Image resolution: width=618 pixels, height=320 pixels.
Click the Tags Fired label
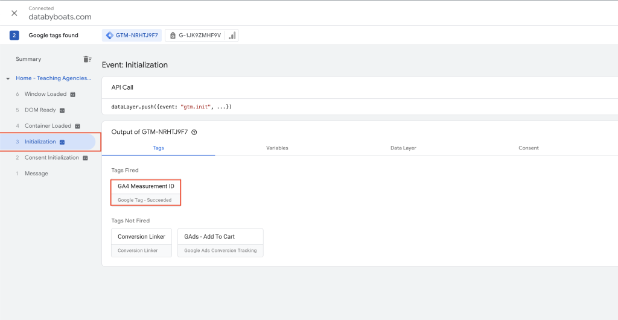125,171
